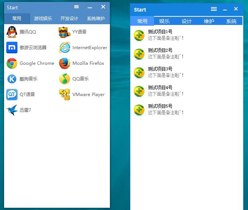Click green plus icon of 测试项目5号
Screen dimensions: 248x210
pyautogui.click(x=139, y=109)
